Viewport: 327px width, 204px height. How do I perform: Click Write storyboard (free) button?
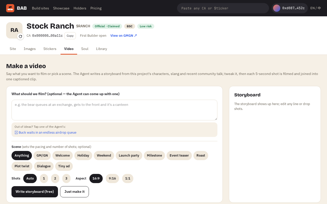tap(35, 192)
